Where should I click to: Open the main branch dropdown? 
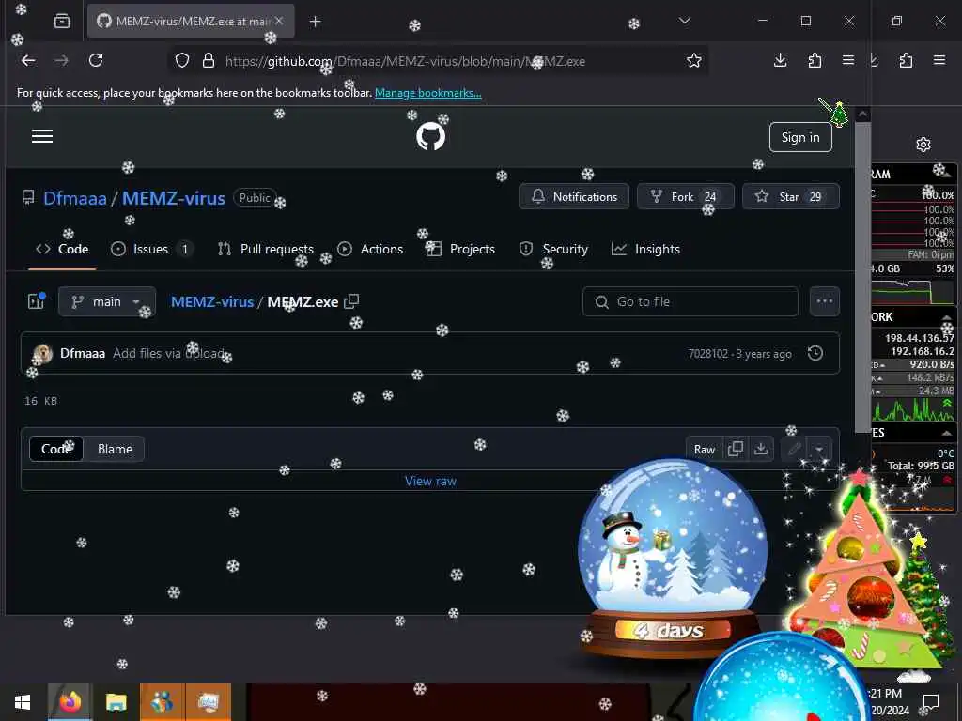pyautogui.click(x=107, y=301)
